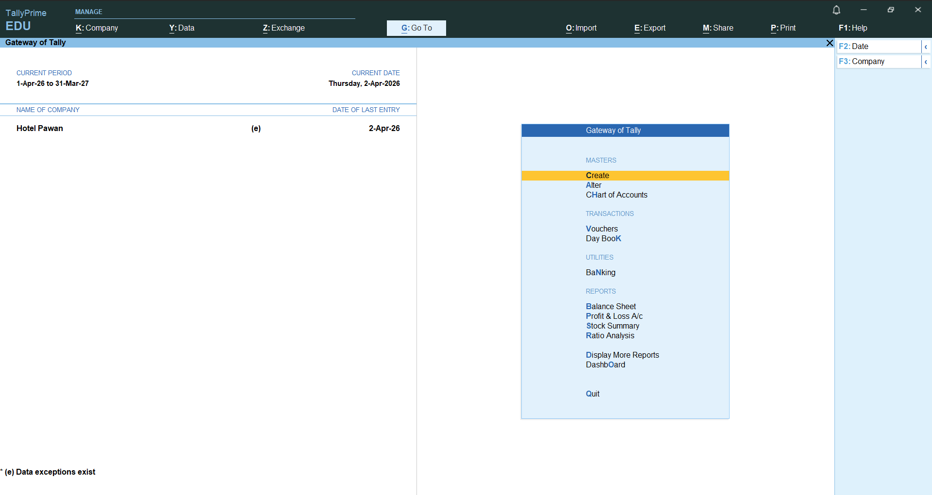
Task: Expand the F2 Date chevron
Action: tap(926, 47)
